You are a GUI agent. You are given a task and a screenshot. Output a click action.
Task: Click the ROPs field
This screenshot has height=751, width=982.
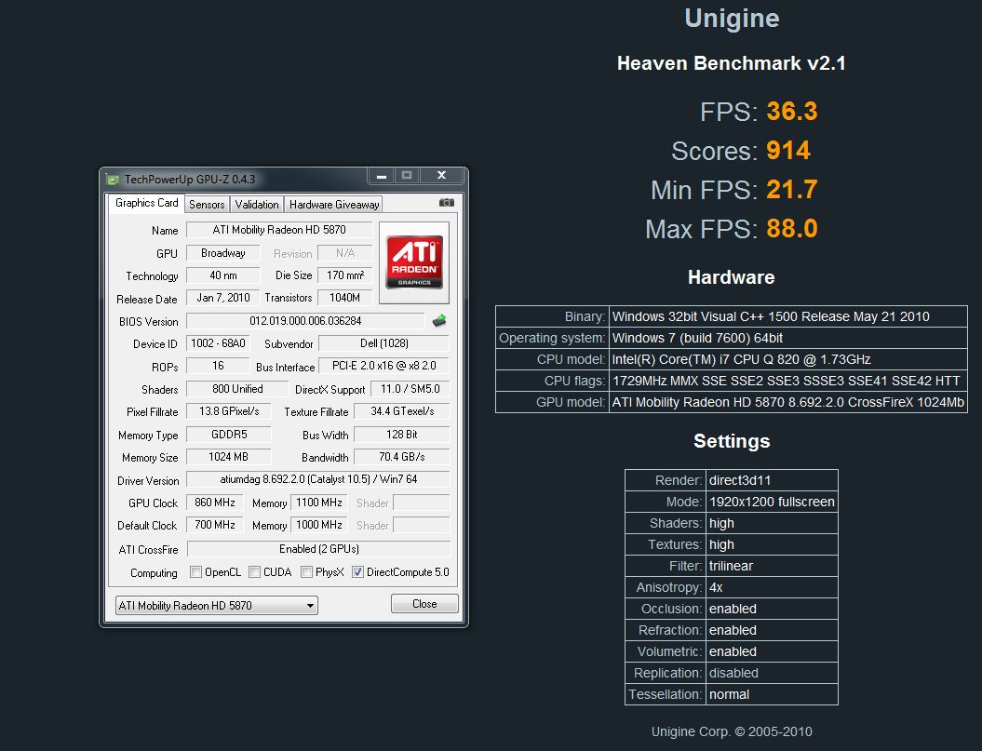pyautogui.click(x=218, y=366)
